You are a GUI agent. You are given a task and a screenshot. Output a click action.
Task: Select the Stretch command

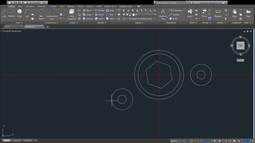coord(88,19)
